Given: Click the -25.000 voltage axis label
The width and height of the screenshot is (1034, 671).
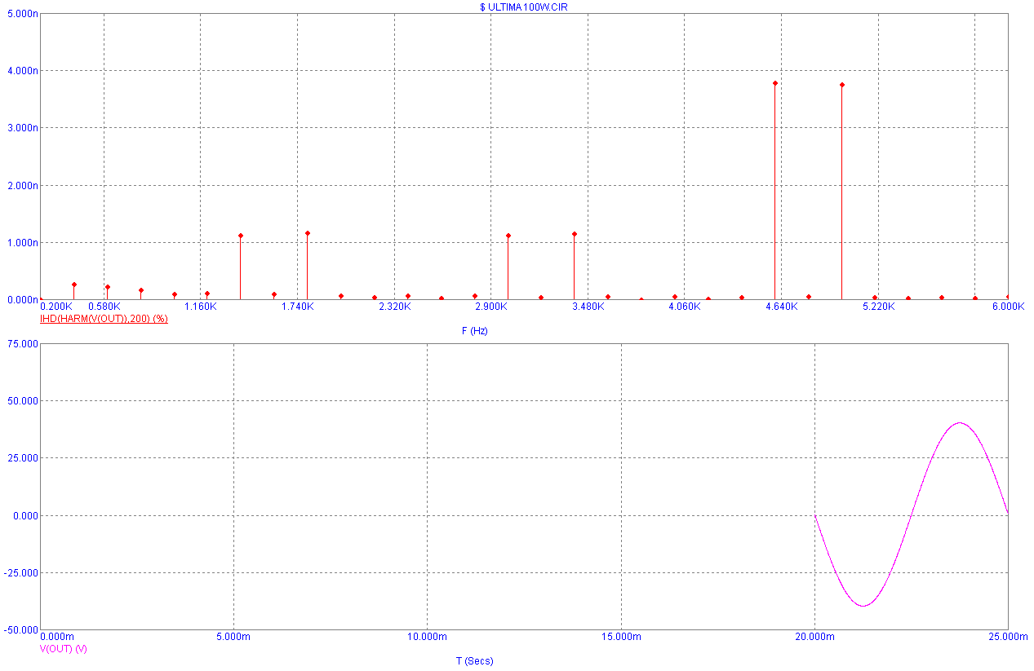Looking at the screenshot, I should [x=21, y=573].
